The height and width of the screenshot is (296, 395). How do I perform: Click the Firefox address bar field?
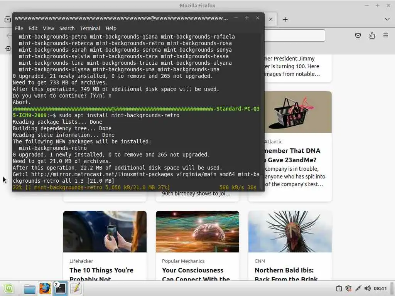294,35
